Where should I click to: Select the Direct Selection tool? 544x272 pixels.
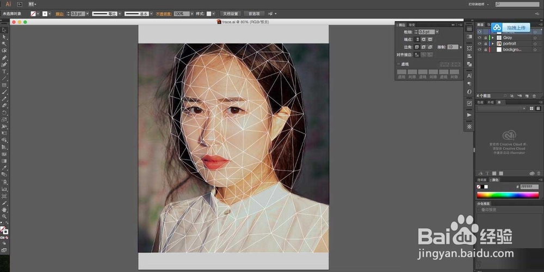(x=4, y=37)
